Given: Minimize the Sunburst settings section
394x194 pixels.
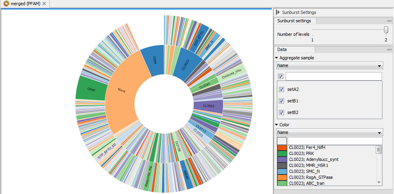Looking at the screenshot, I should click(389, 21).
